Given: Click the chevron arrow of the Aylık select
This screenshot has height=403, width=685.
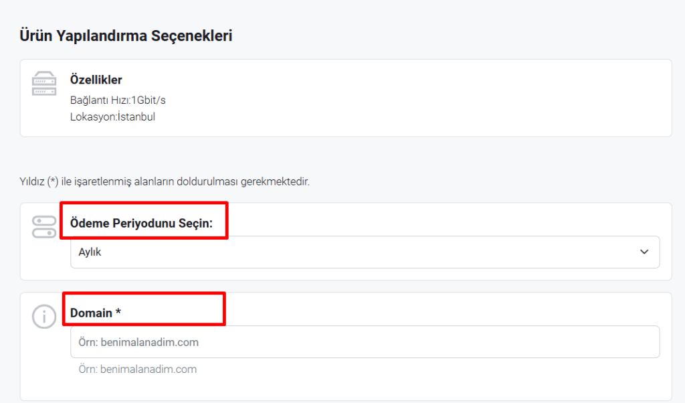Looking at the screenshot, I should click(x=644, y=252).
